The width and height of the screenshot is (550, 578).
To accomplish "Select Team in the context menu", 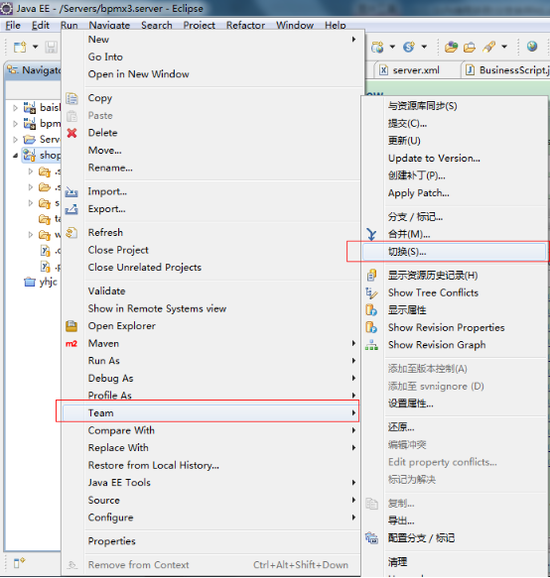I will [210, 413].
